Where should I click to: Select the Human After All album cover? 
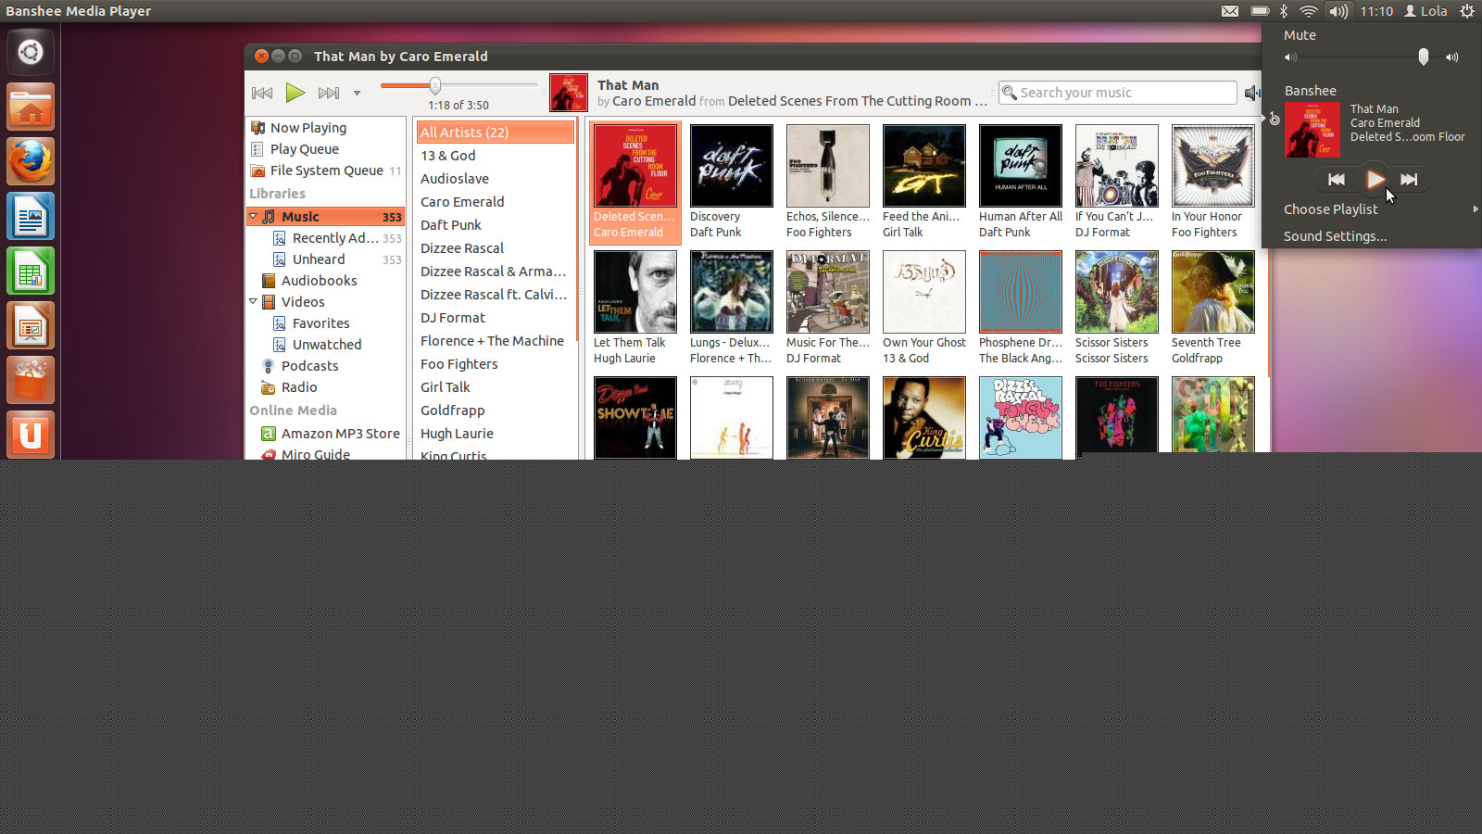pos(1021,166)
